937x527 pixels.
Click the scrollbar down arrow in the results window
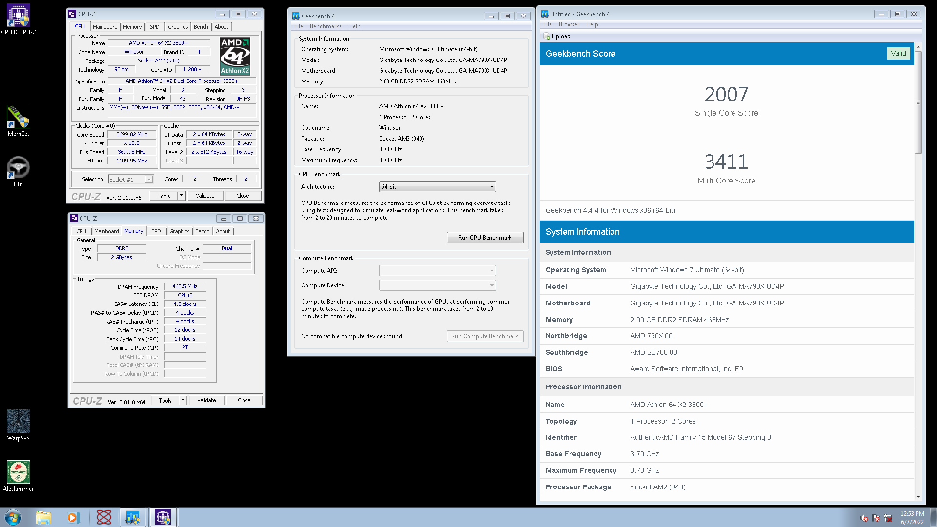tap(918, 497)
